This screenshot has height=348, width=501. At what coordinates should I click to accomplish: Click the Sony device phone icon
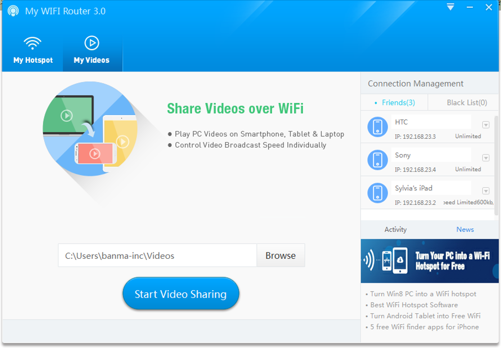tap(377, 160)
